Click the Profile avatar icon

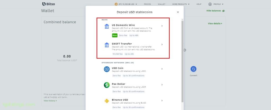pyautogui.click(x=210, y=4)
